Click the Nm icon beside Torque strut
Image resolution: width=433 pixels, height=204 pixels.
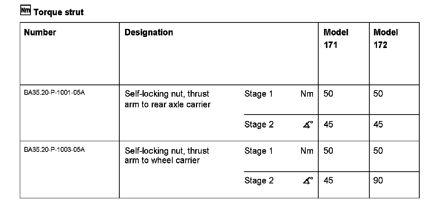[x=26, y=11]
